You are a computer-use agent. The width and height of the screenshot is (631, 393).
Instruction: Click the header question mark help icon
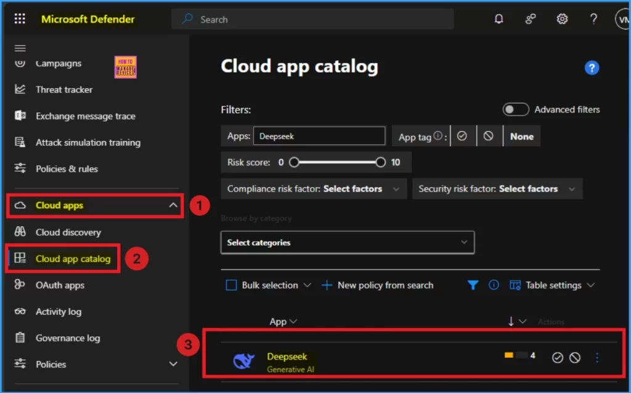pos(593,19)
